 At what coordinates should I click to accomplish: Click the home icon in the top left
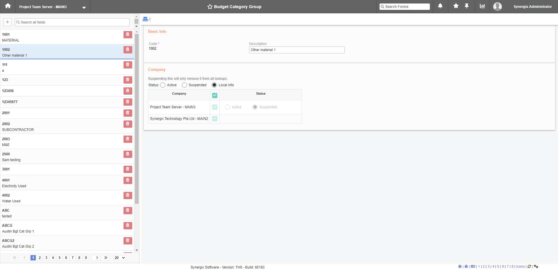tap(7, 6)
